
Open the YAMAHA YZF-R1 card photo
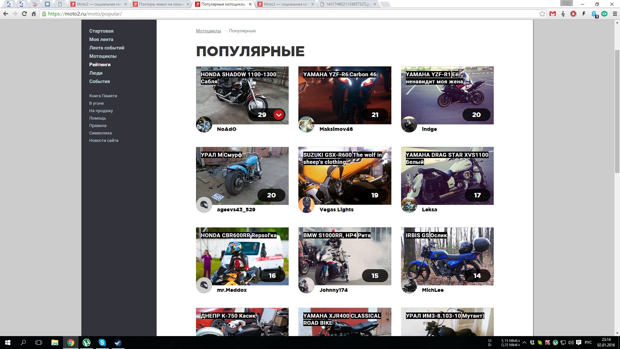point(447,95)
